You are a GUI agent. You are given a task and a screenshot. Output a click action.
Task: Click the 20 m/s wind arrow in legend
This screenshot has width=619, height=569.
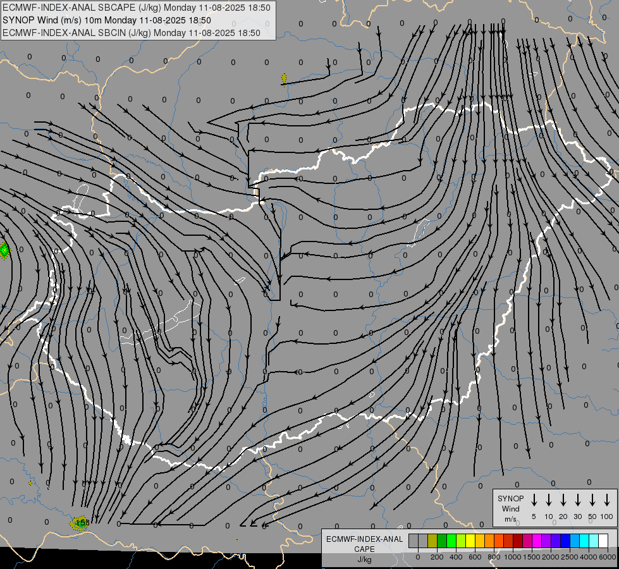(x=563, y=500)
